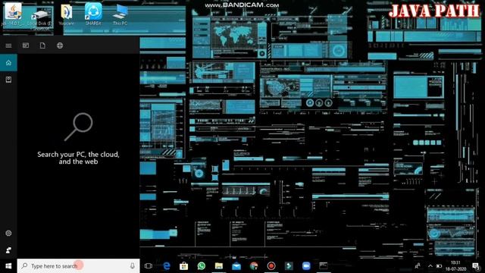
Task: Open Zoom from the taskbar
Action: tap(306, 266)
